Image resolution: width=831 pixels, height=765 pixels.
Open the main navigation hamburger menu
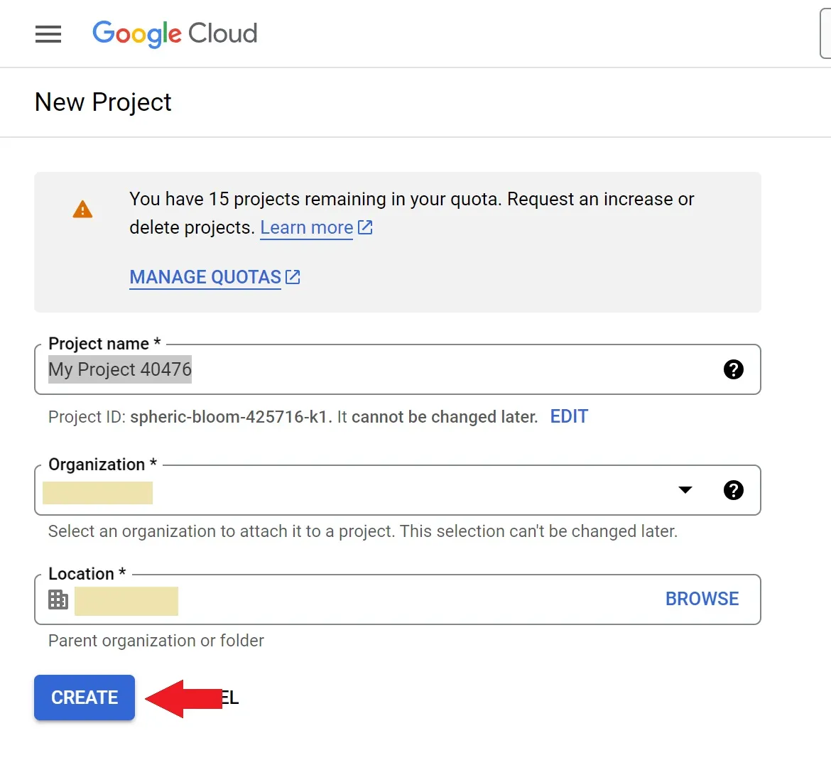48,34
